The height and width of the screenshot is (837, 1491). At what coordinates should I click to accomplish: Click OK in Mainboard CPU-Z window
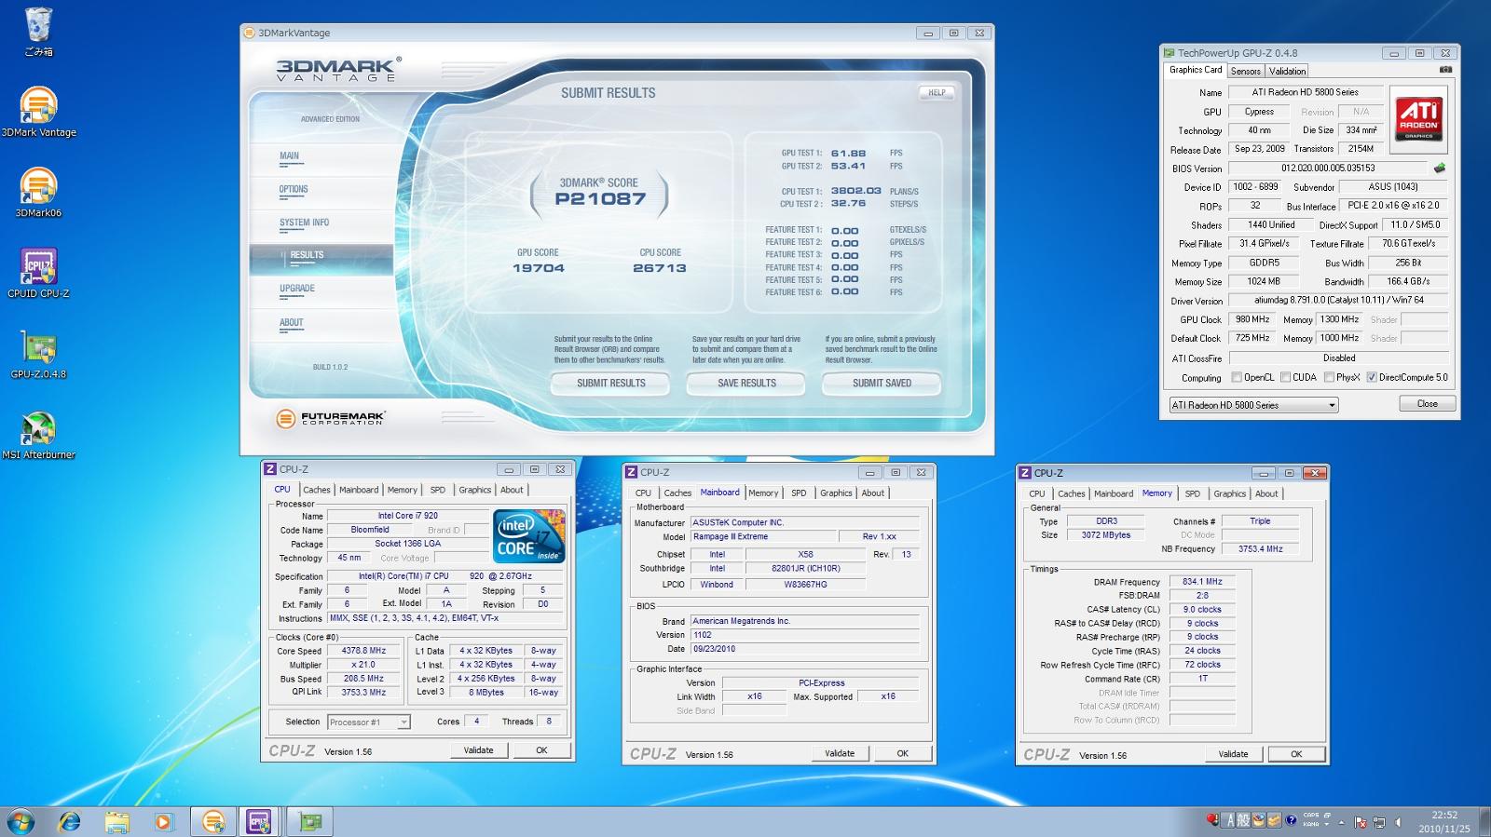(x=902, y=754)
